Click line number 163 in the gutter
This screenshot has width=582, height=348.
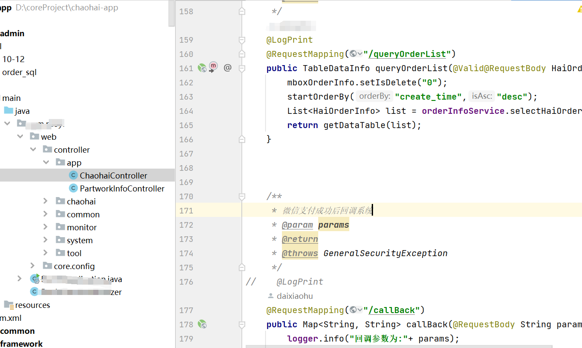click(x=186, y=97)
